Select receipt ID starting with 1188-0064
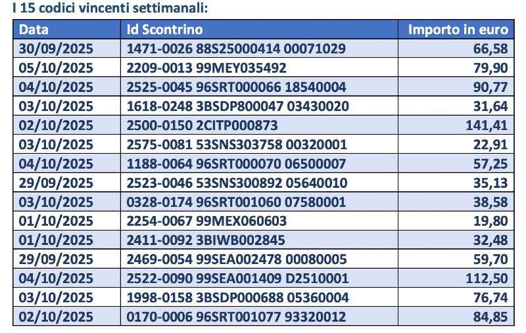This screenshot has height=333, width=526. pyautogui.click(x=237, y=164)
